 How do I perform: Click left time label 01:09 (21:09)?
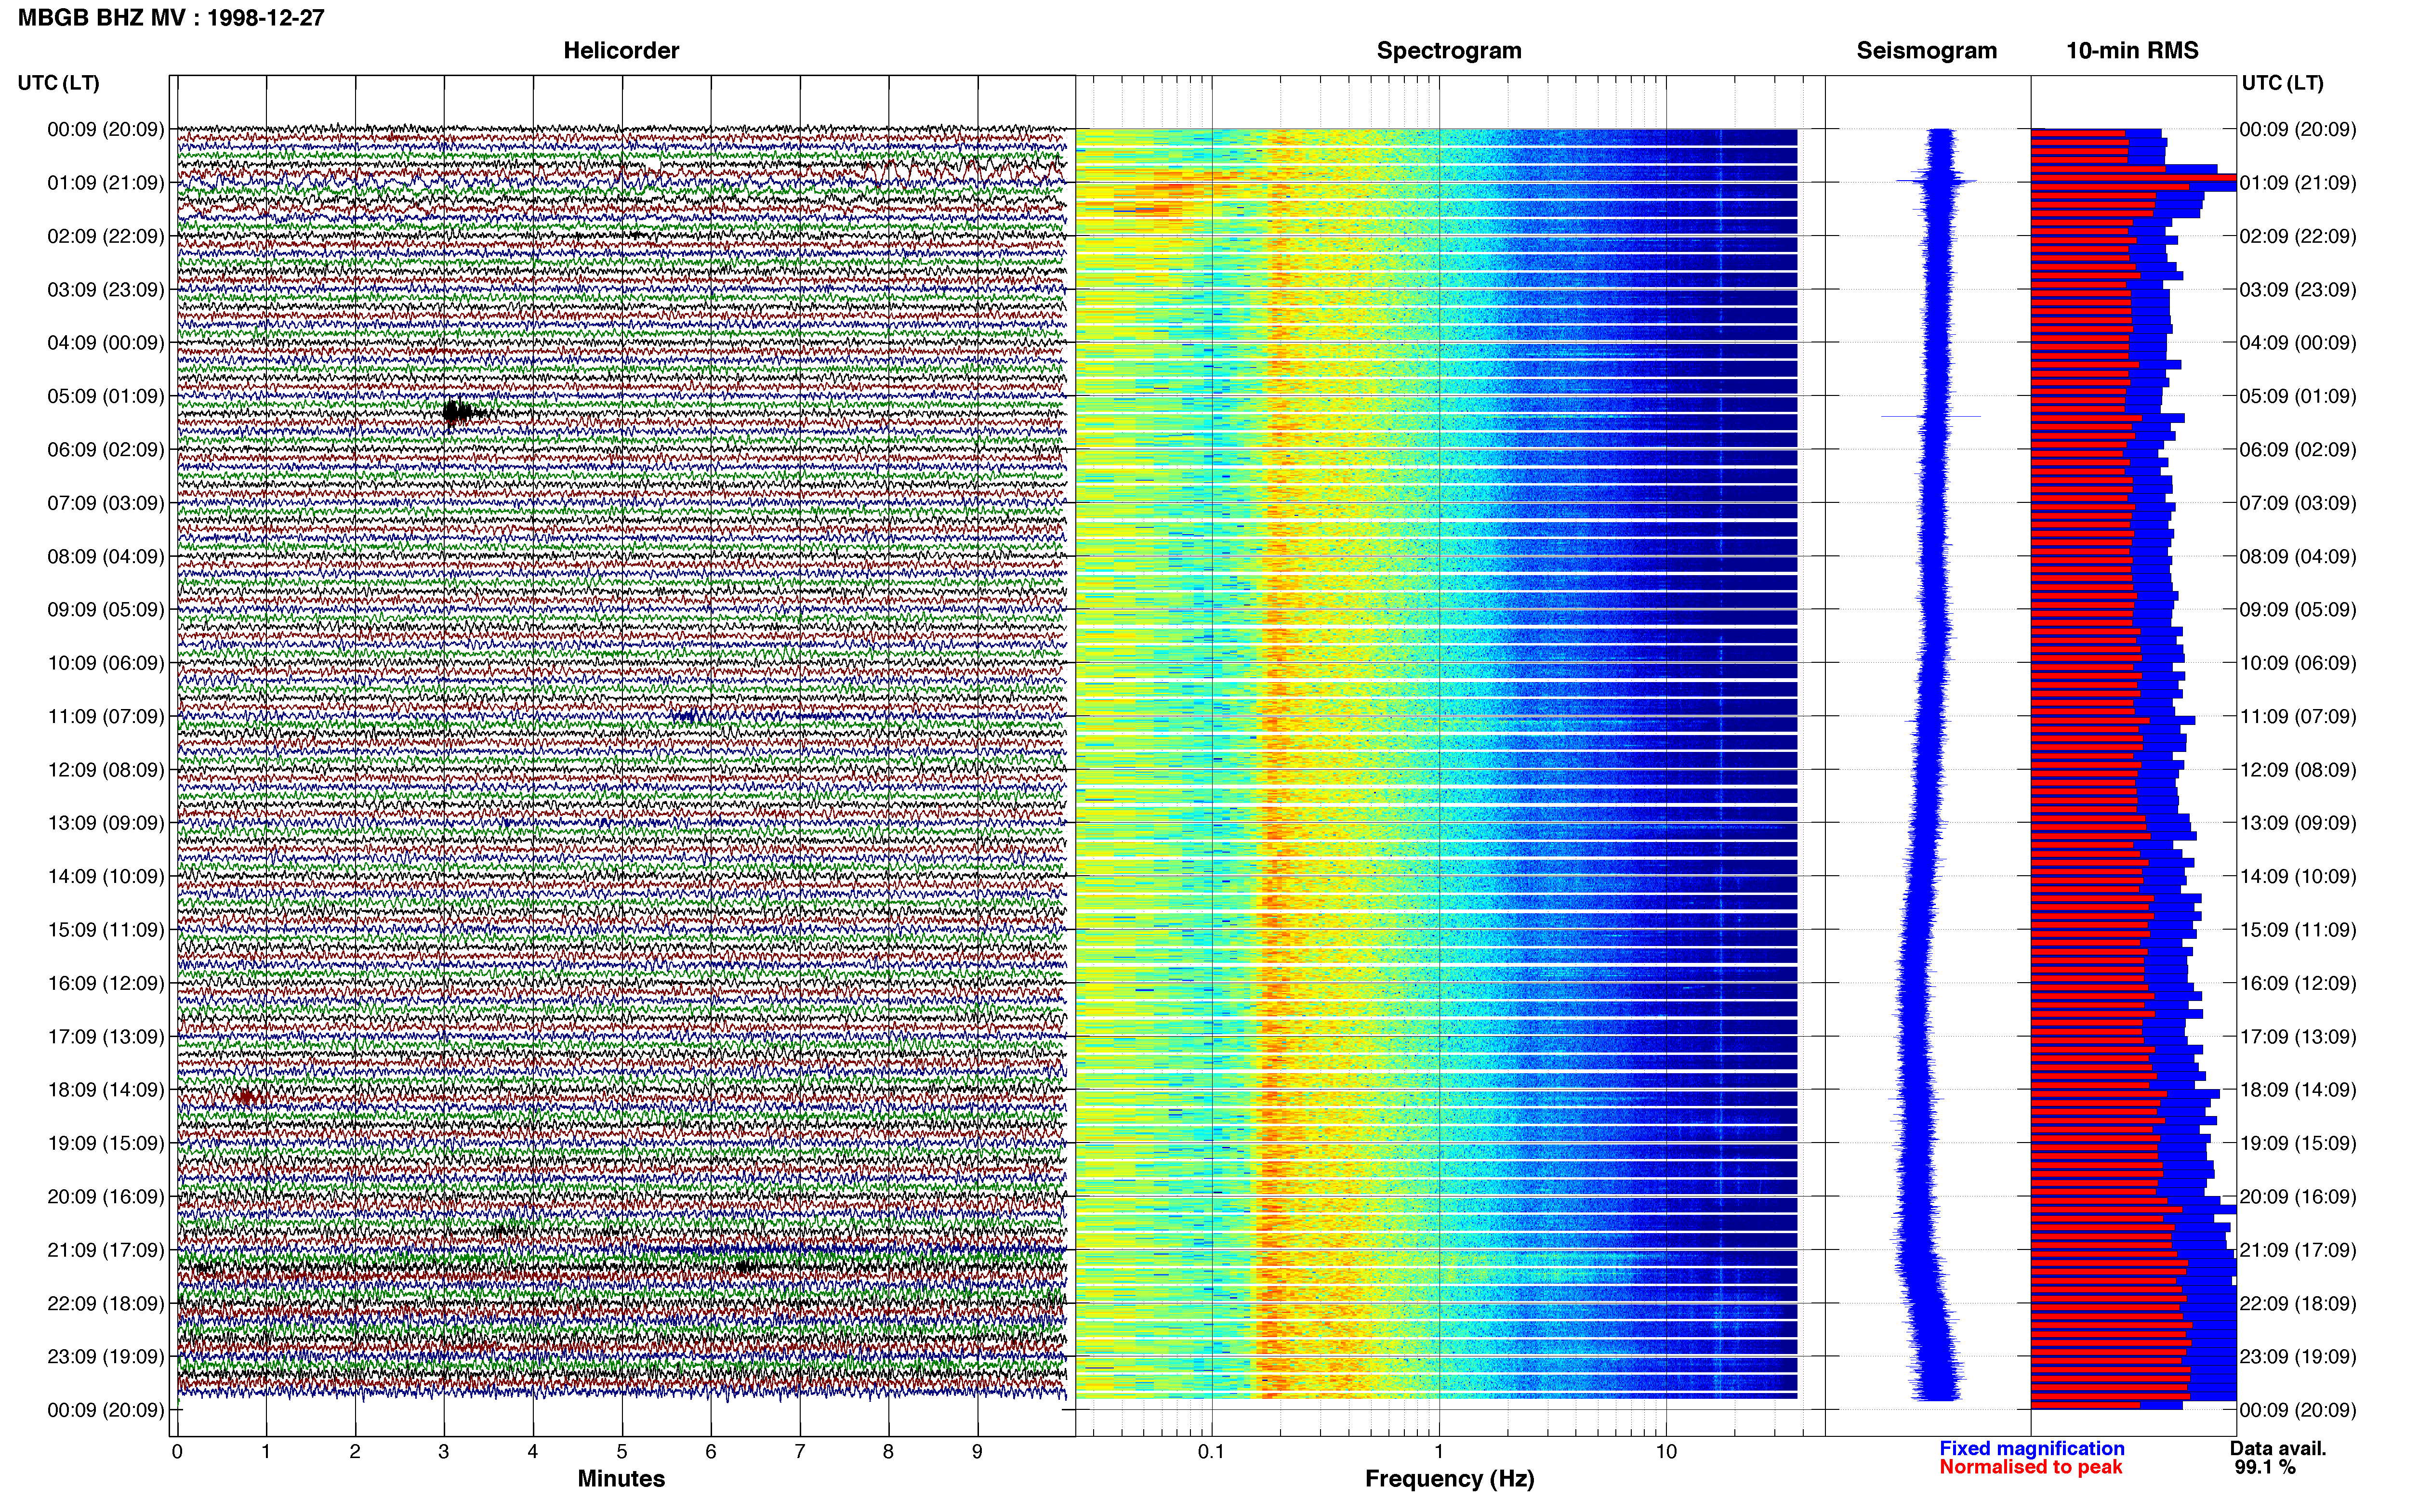[106, 183]
